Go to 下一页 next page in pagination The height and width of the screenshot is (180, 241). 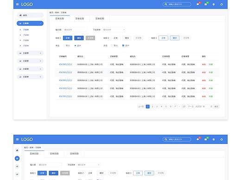(x=190, y=107)
